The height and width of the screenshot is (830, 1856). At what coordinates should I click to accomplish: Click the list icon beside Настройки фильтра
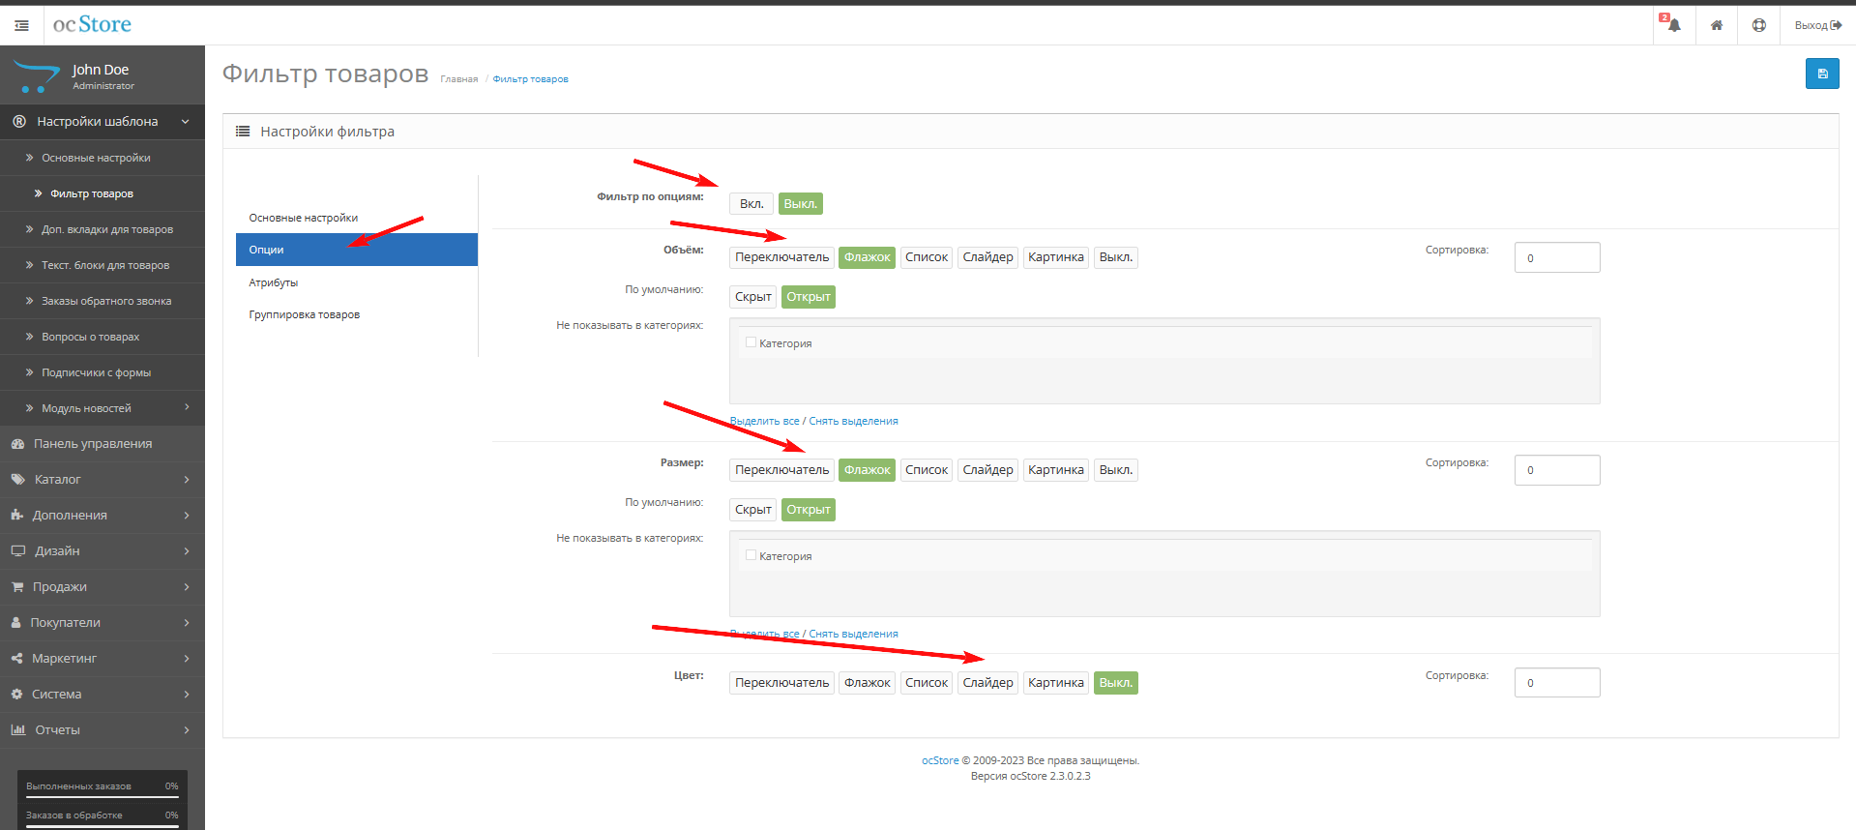(243, 132)
